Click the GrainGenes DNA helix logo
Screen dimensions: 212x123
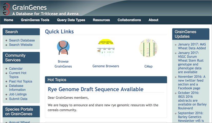tap(6, 9)
